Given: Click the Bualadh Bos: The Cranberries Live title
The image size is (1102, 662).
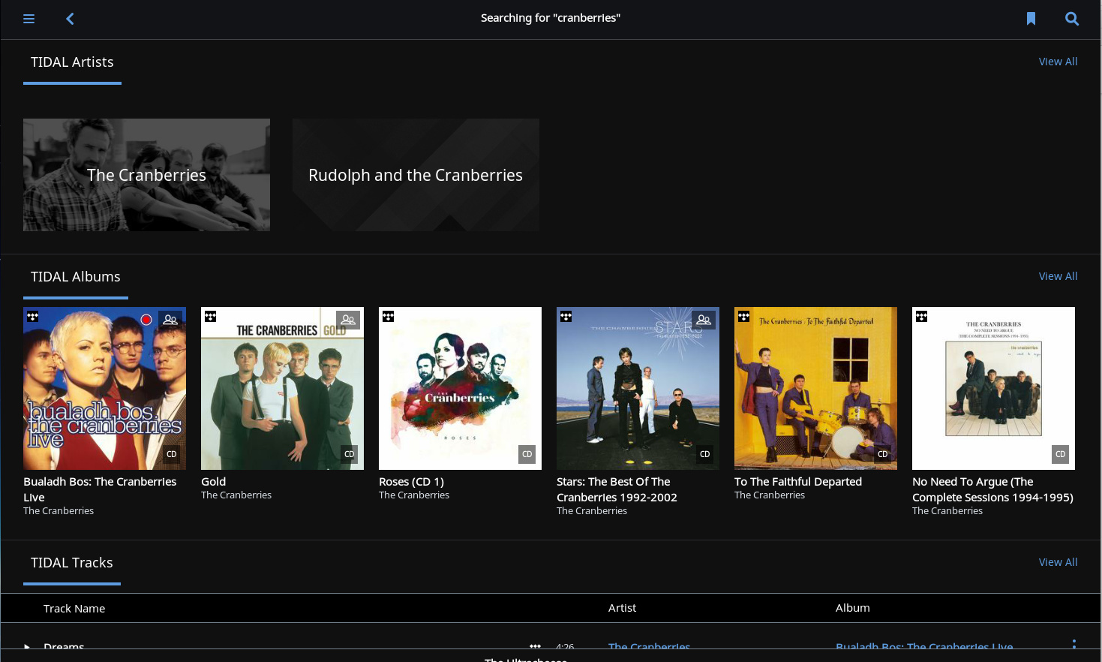Looking at the screenshot, I should [x=100, y=489].
